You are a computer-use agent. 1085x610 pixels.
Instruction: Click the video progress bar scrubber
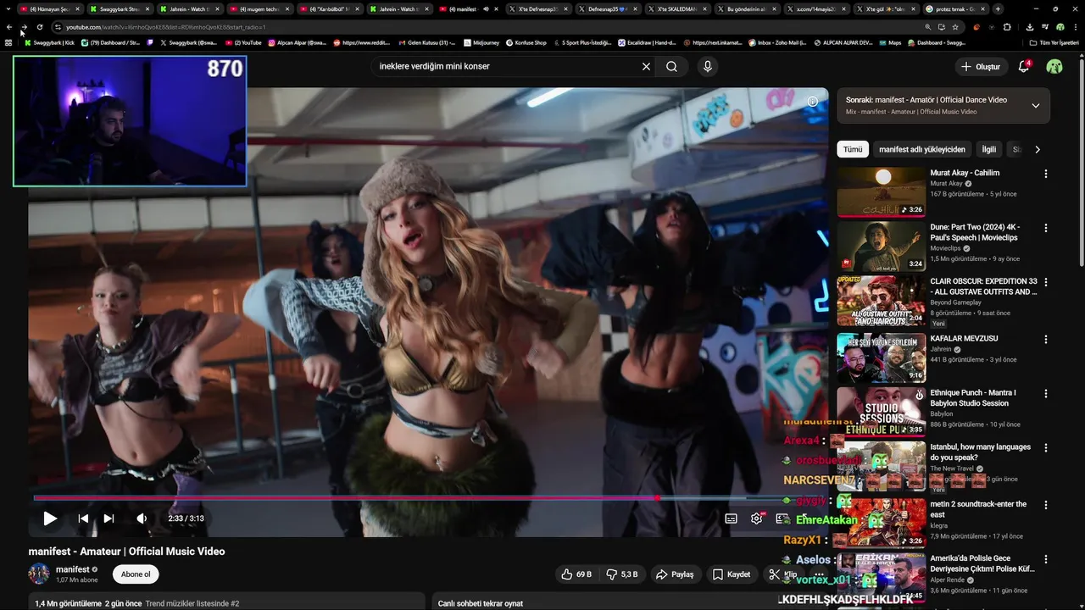pyautogui.click(x=657, y=498)
